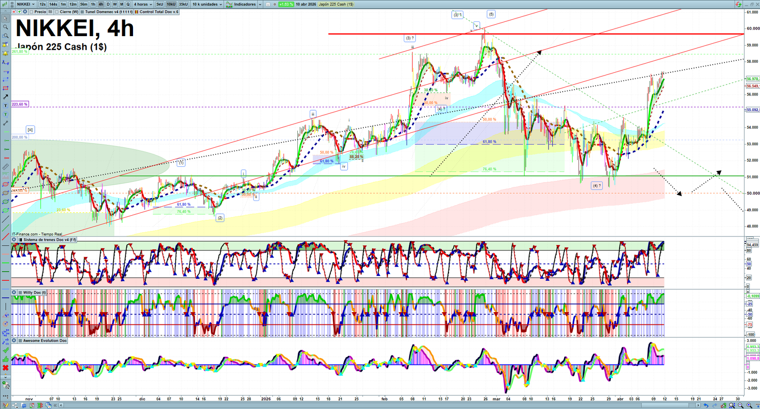Click the 35kU units button
The image size is (760, 409).
[x=183, y=4]
